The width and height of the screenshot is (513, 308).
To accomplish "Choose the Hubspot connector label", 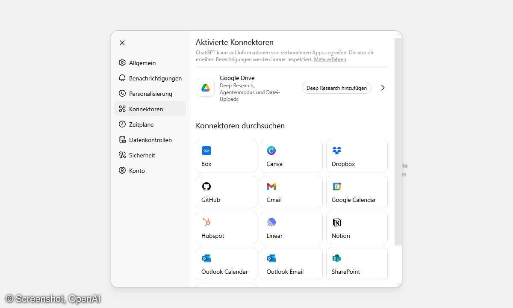I will 213,236.
